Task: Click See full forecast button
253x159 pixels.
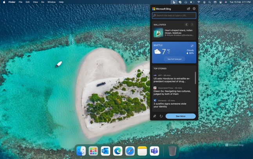Action: [174, 59]
